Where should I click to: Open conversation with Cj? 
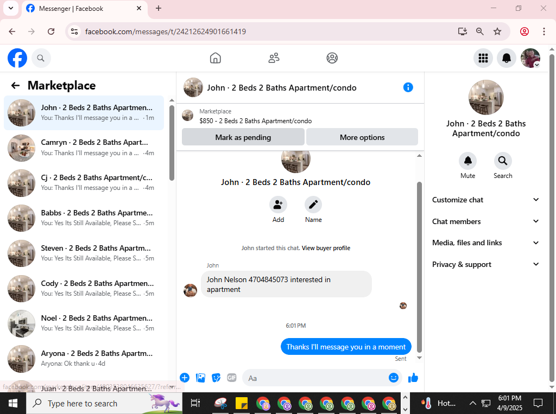tap(84, 183)
